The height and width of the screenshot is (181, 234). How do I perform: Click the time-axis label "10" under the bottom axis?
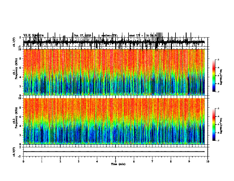[x=208, y=161]
